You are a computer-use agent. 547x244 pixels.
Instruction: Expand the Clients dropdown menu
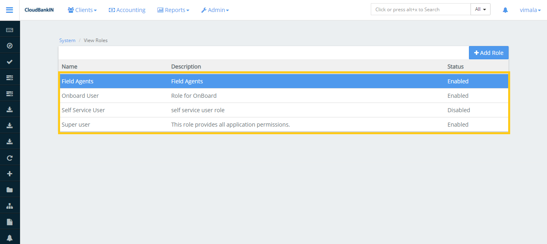82,10
